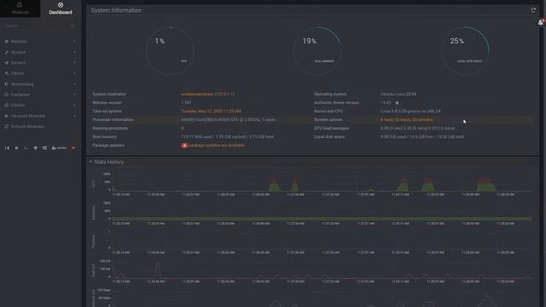The image size is (546, 307).
Task: Open the running processes count link
Action: tap(182, 128)
